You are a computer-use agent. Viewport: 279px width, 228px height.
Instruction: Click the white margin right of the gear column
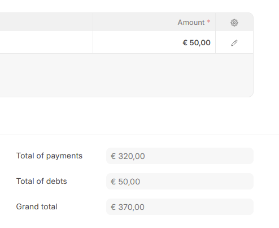click(266, 55)
